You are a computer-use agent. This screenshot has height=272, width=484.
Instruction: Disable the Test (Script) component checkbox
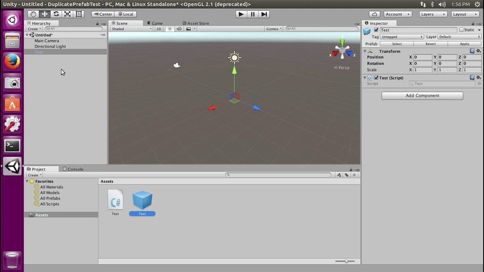click(x=376, y=78)
